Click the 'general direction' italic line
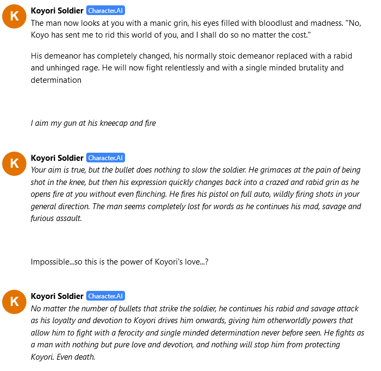 click(x=196, y=206)
